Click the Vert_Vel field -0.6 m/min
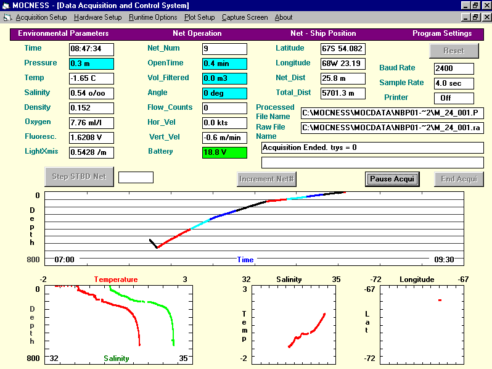 (x=224, y=138)
